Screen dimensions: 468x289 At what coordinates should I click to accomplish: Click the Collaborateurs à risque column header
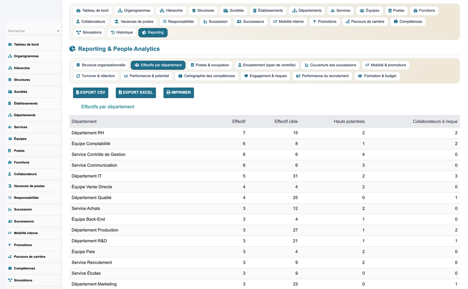(435, 121)
